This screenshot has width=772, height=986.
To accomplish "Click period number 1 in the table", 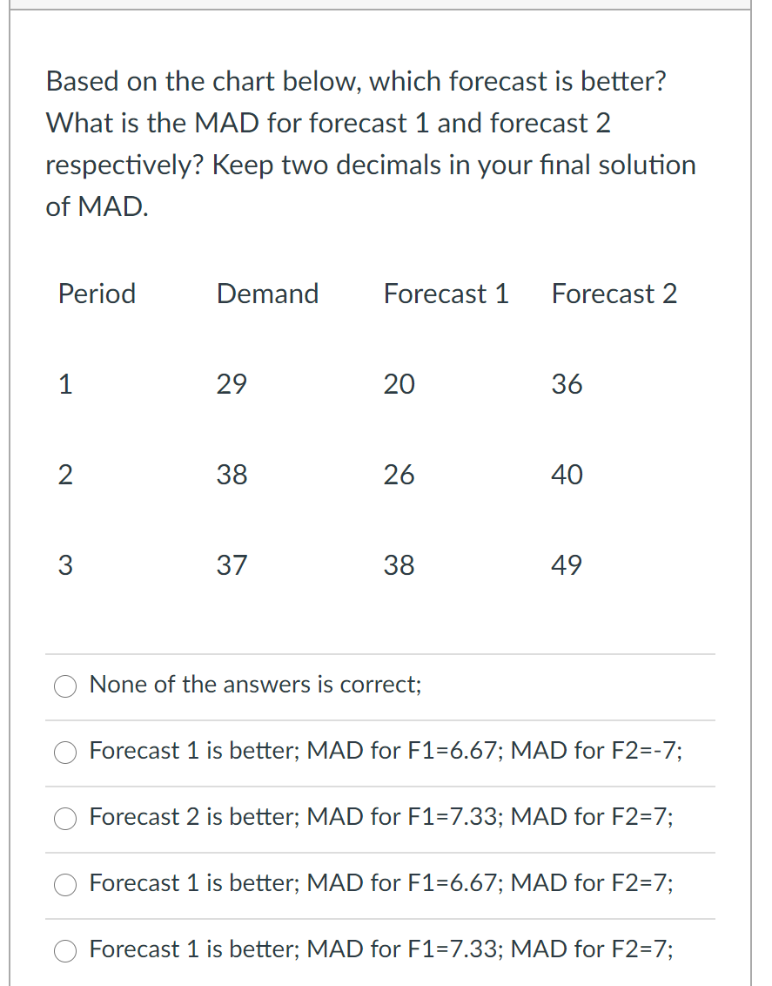I will pos(65,384).
